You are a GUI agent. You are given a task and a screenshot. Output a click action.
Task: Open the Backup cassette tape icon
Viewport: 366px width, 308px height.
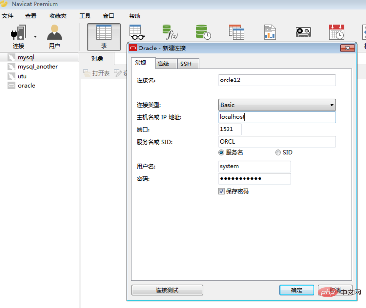coord(303,32)
